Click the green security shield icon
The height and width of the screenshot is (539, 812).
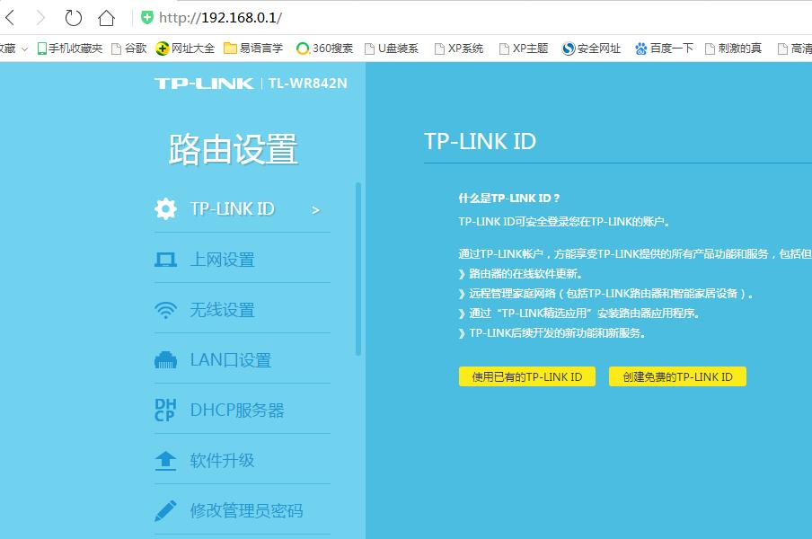tap(147, 18)
